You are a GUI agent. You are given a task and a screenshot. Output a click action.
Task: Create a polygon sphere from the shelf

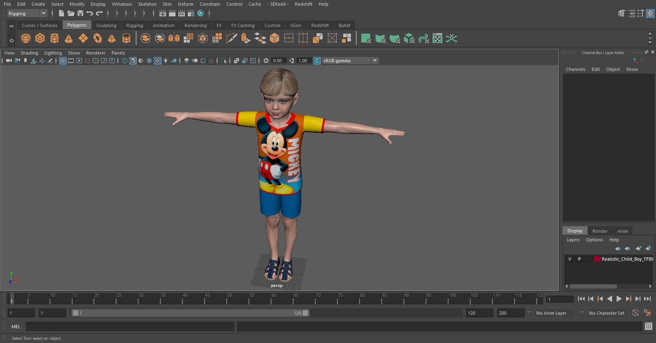(26, 39)
